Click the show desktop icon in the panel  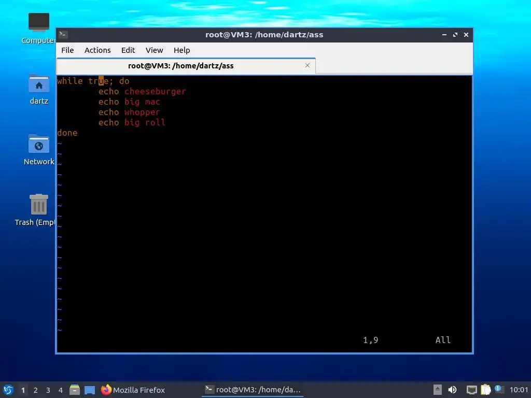[x=90, y=390]
